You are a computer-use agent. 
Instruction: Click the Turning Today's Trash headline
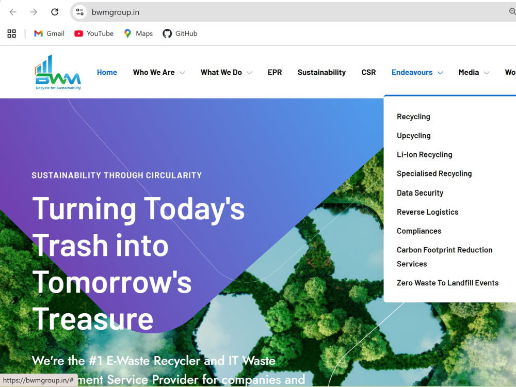(138, 263)
